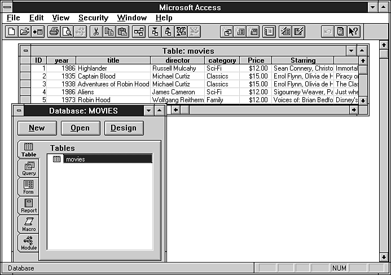Click the New button in Database window
Image resolution: width=391 pixels, height=275 pixels.
pyautogui.click(x=37, y=128)
